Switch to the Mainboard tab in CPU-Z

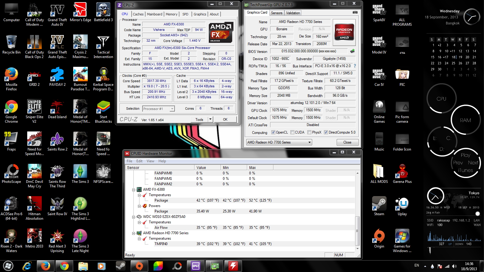pos(155,14)
